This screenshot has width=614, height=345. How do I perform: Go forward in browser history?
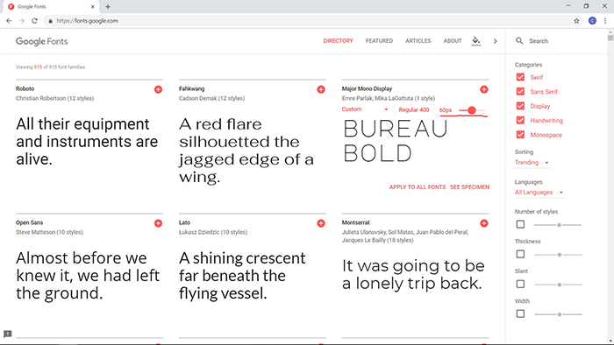pos(22,21)
